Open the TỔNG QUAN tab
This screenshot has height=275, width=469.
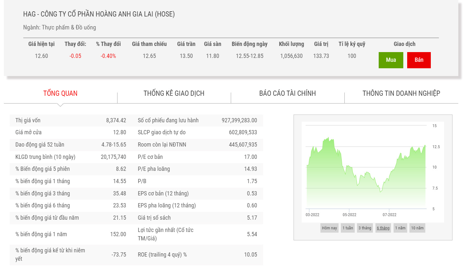point(61,93)
